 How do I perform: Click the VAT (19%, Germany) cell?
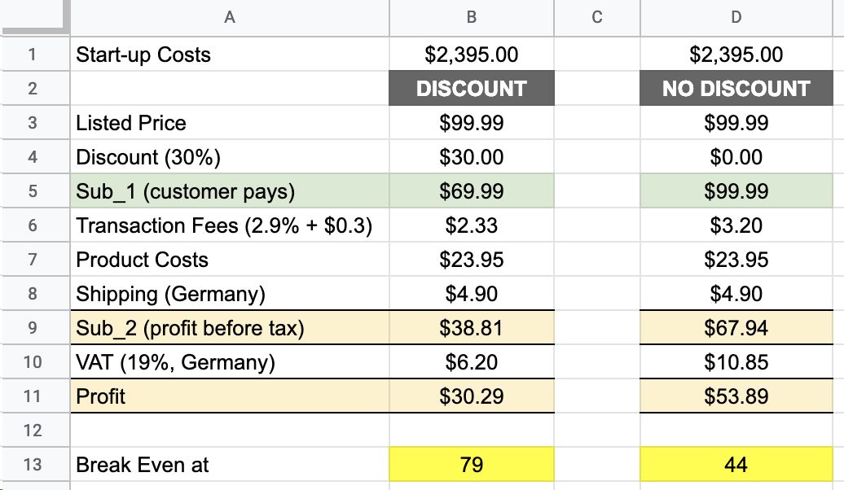229,362
